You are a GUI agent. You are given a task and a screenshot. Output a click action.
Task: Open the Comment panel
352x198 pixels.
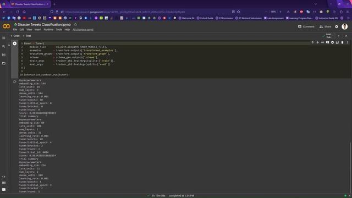coord(306,26)
